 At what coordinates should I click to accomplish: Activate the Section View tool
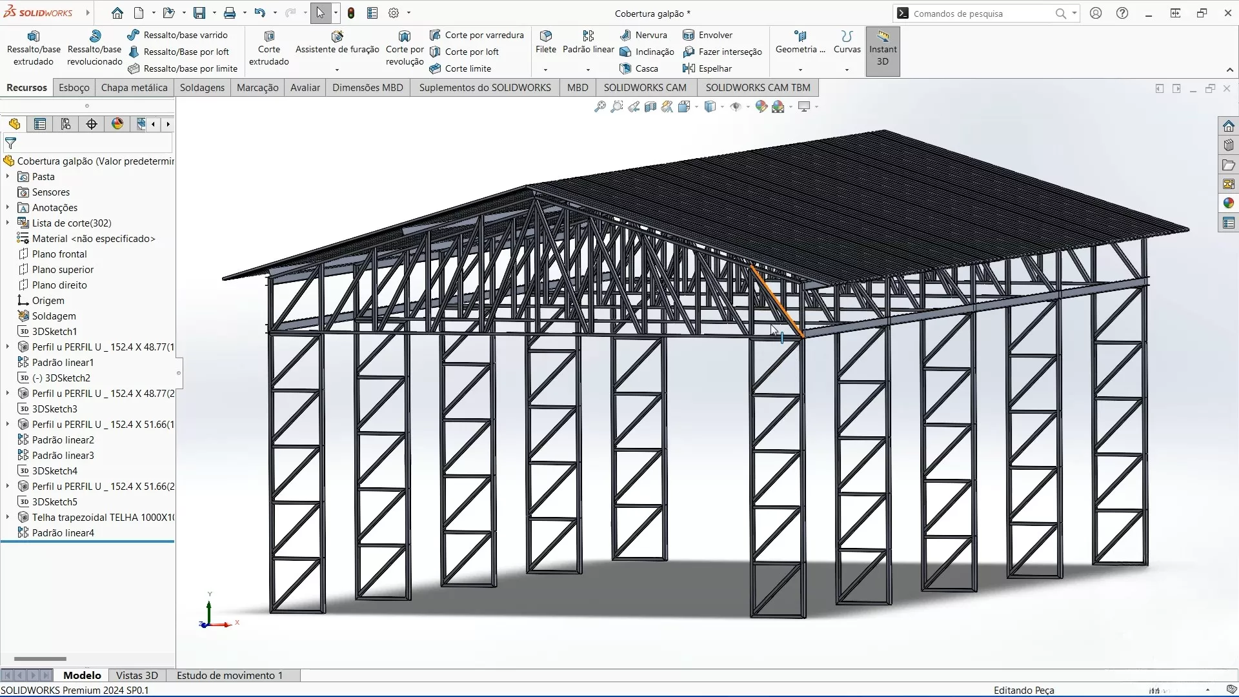click(650, 107)
